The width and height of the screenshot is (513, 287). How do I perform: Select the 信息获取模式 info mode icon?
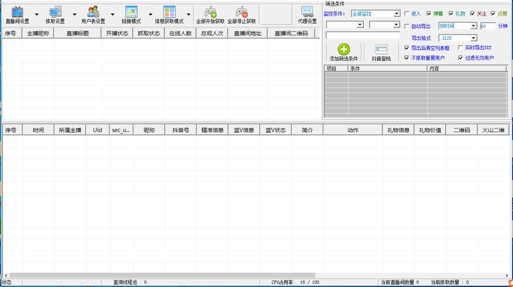[x=169, y=12]
